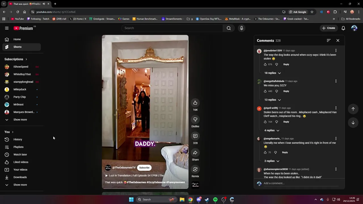This screenshot has width=363, height=204.
Task: Open the YouTube hamburger guide menu
Action: coord(7,28)
